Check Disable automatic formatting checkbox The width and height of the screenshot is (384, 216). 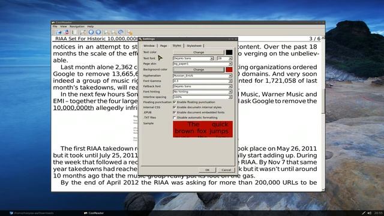[x=175, y=118]
